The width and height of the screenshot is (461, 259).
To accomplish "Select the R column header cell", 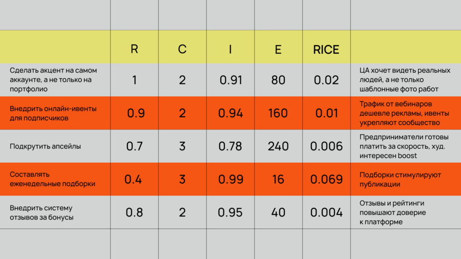I will click(134, 50).
